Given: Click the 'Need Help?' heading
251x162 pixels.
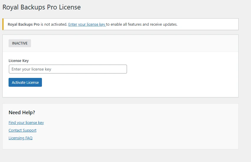Looking at the screenshot, I should click(22, 112).
